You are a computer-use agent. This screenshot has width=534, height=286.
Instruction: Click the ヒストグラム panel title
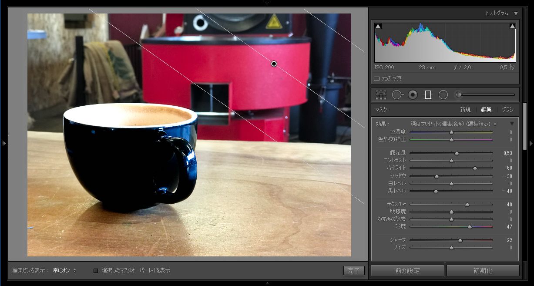click(497, 13)
